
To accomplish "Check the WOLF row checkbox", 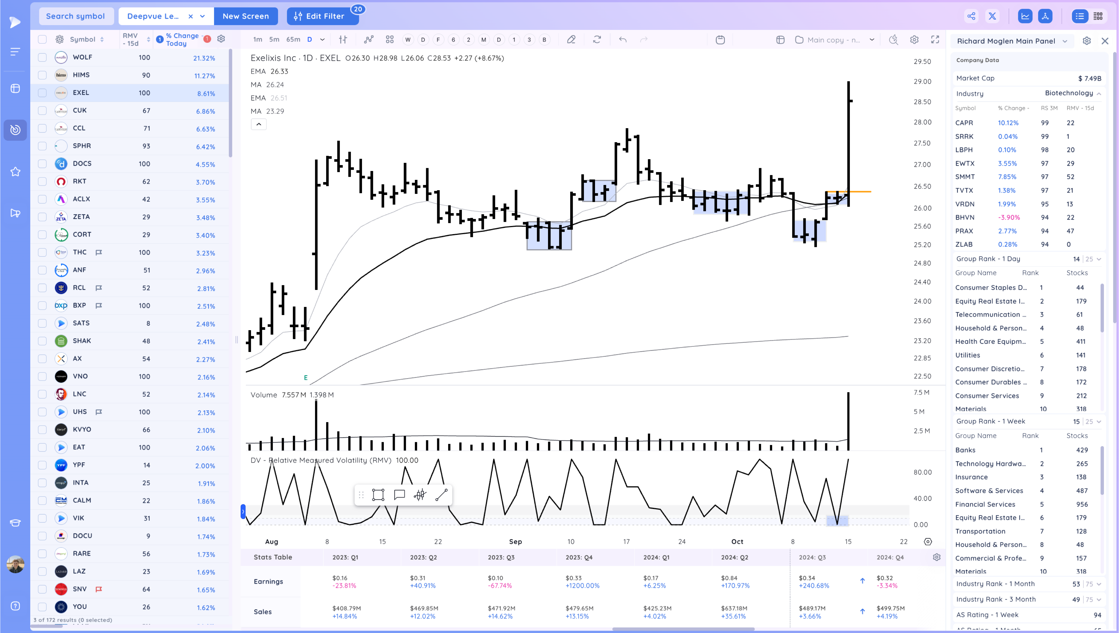I will [x=42, y=57].
